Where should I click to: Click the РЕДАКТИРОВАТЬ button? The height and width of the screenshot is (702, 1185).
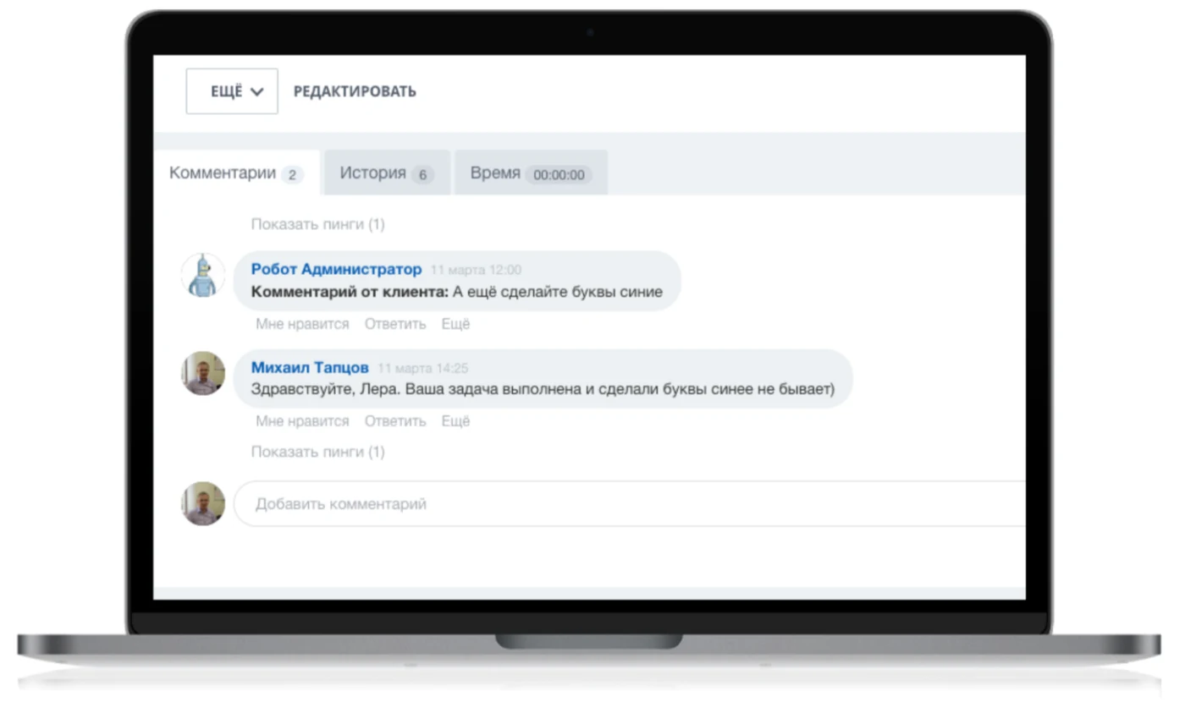pos(355,91)
